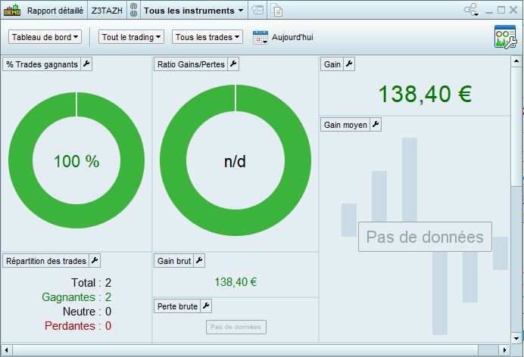Click wrench next to Répartition des trades

(95, 261)
